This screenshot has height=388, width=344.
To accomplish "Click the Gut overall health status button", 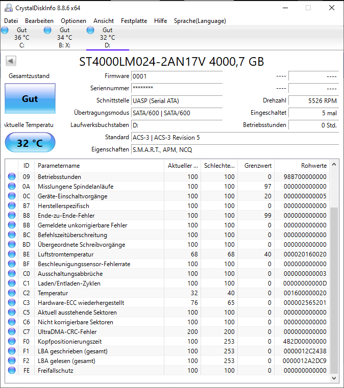I will point(30,98).
